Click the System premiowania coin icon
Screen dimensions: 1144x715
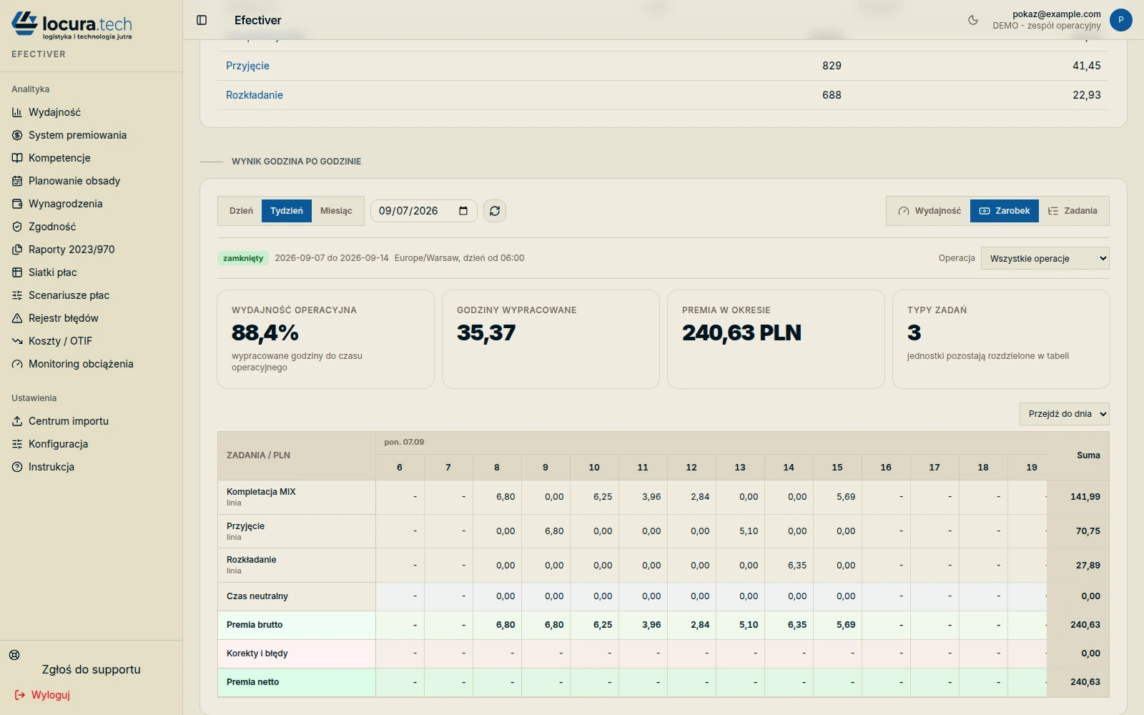click(x=17, y=135)
